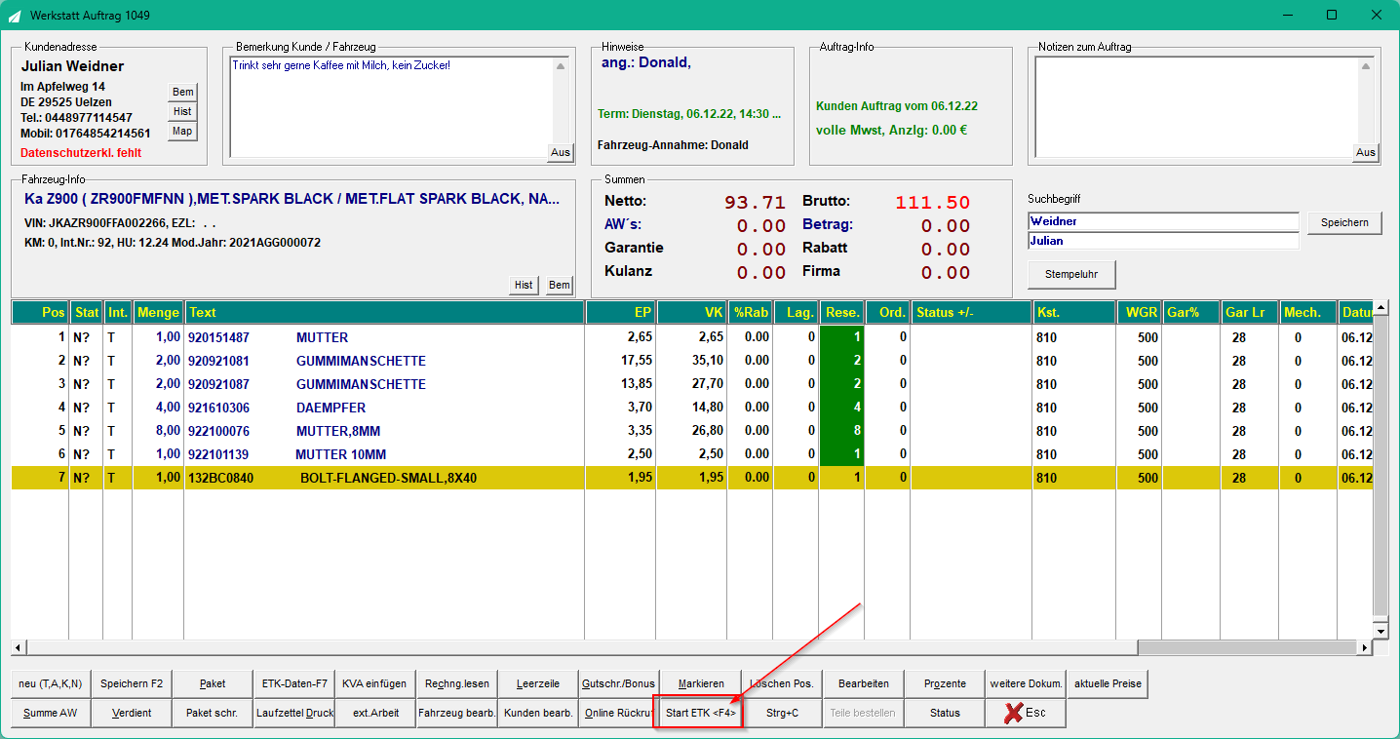Click the Verdient button
This screenshot has height=739, width=1400.
[132, 713]
